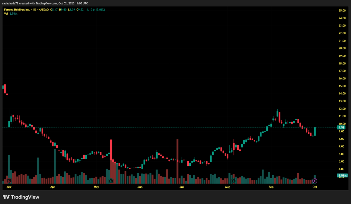The width and height of the screenshot is (351, 204).
Task: Click the Aug label on time axis
Action: pyautogui.click(x=227, y=186)
